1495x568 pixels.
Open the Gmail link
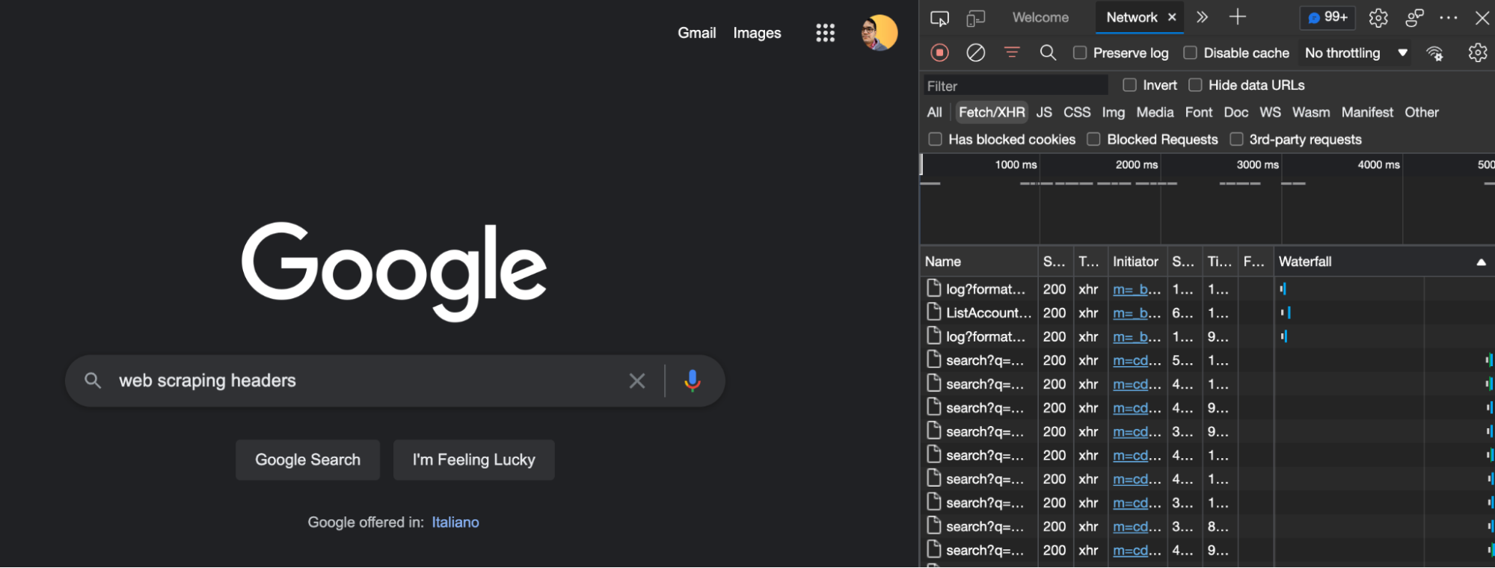point(697,33)
